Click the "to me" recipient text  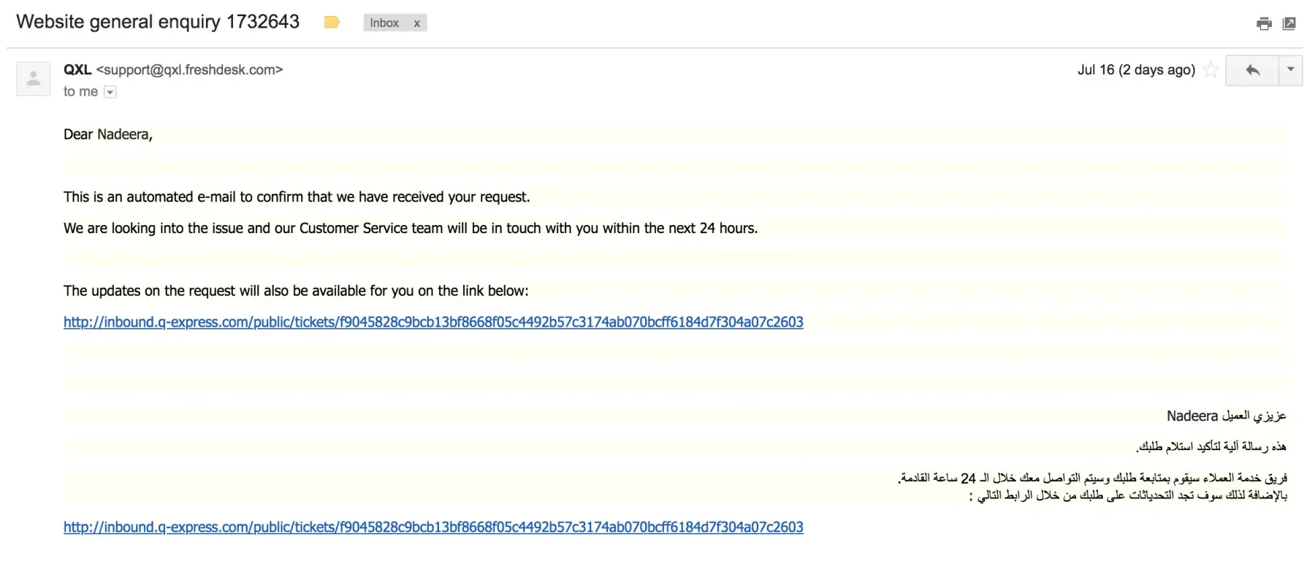coord(80,92)
